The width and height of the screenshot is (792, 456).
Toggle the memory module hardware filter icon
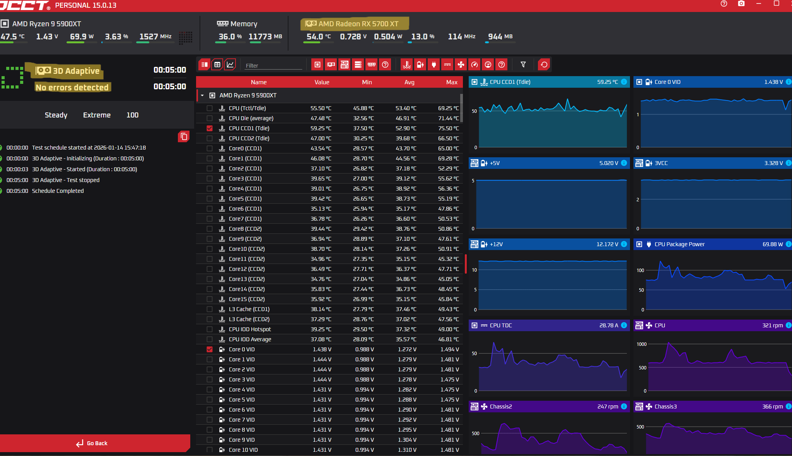[372, 65]
